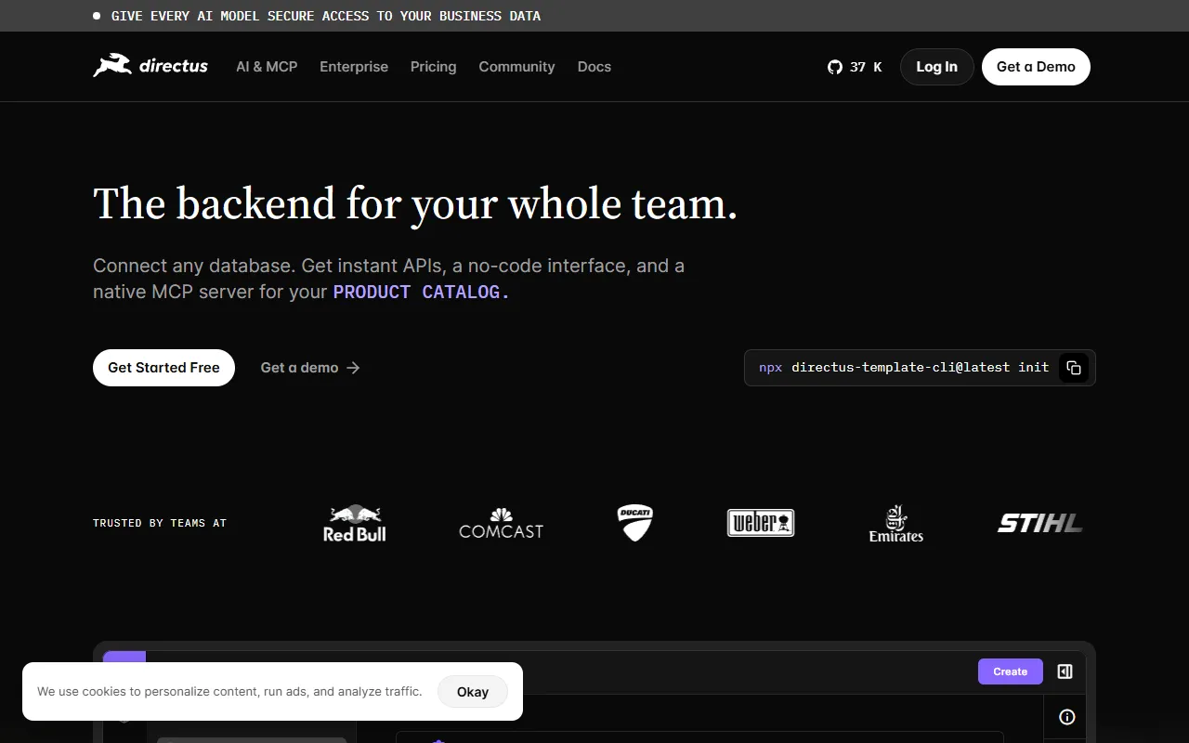Viewport: 1189px width, 743px height.
Task: Open the Community menu
Action: tap(516, 67)
